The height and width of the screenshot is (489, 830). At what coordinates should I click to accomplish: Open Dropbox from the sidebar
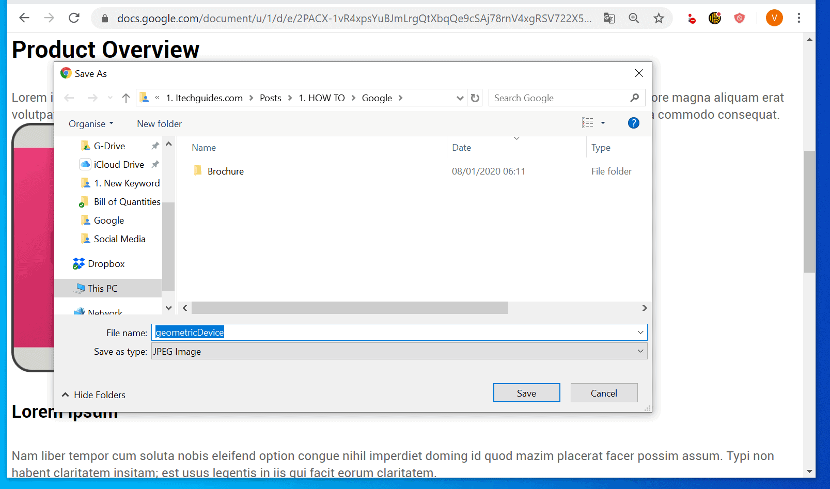[106, 263]
